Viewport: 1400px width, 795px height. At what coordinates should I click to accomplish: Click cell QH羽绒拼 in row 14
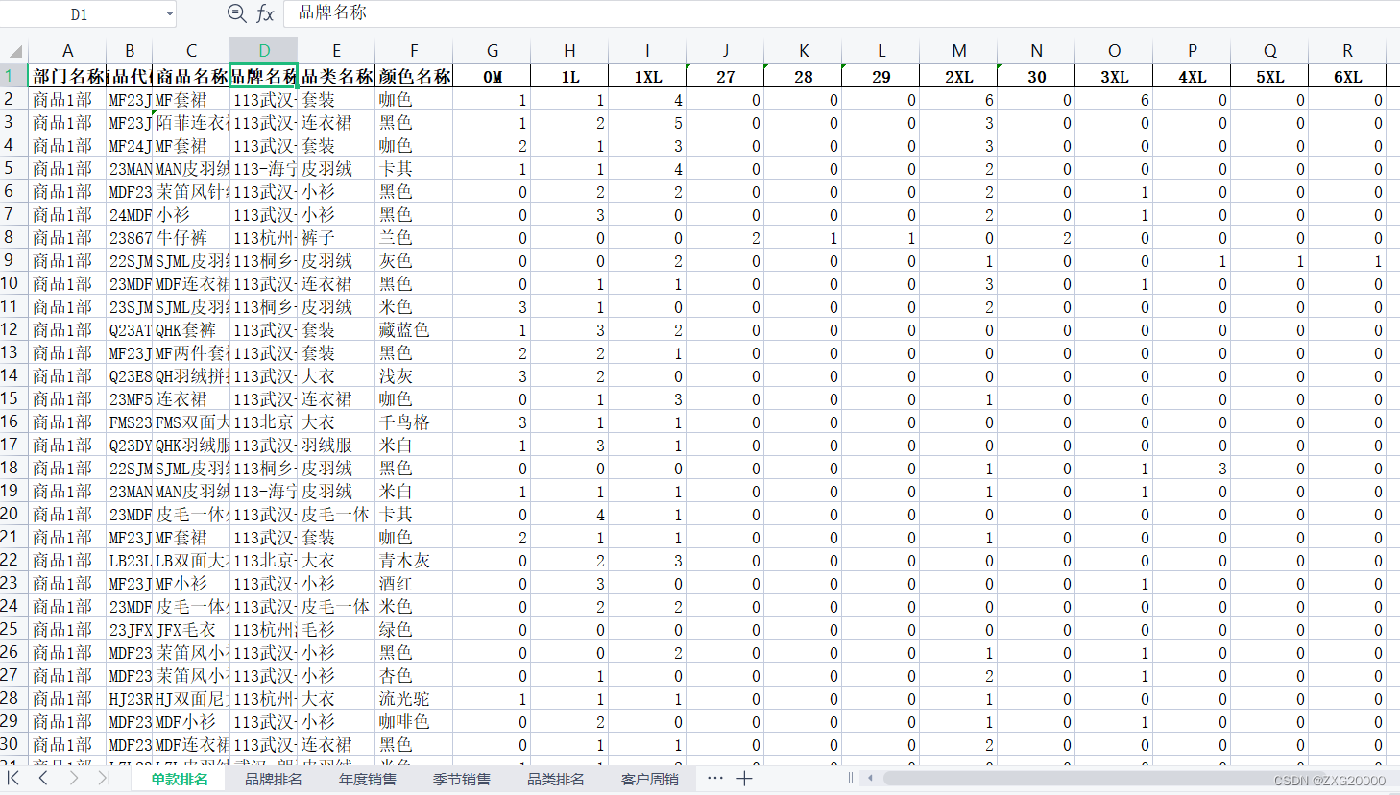[x=191, y=375]
